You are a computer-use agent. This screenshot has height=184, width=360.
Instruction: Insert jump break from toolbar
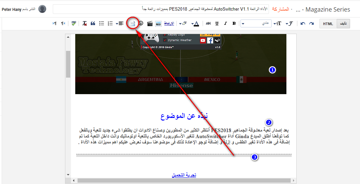tap(133, 23)
